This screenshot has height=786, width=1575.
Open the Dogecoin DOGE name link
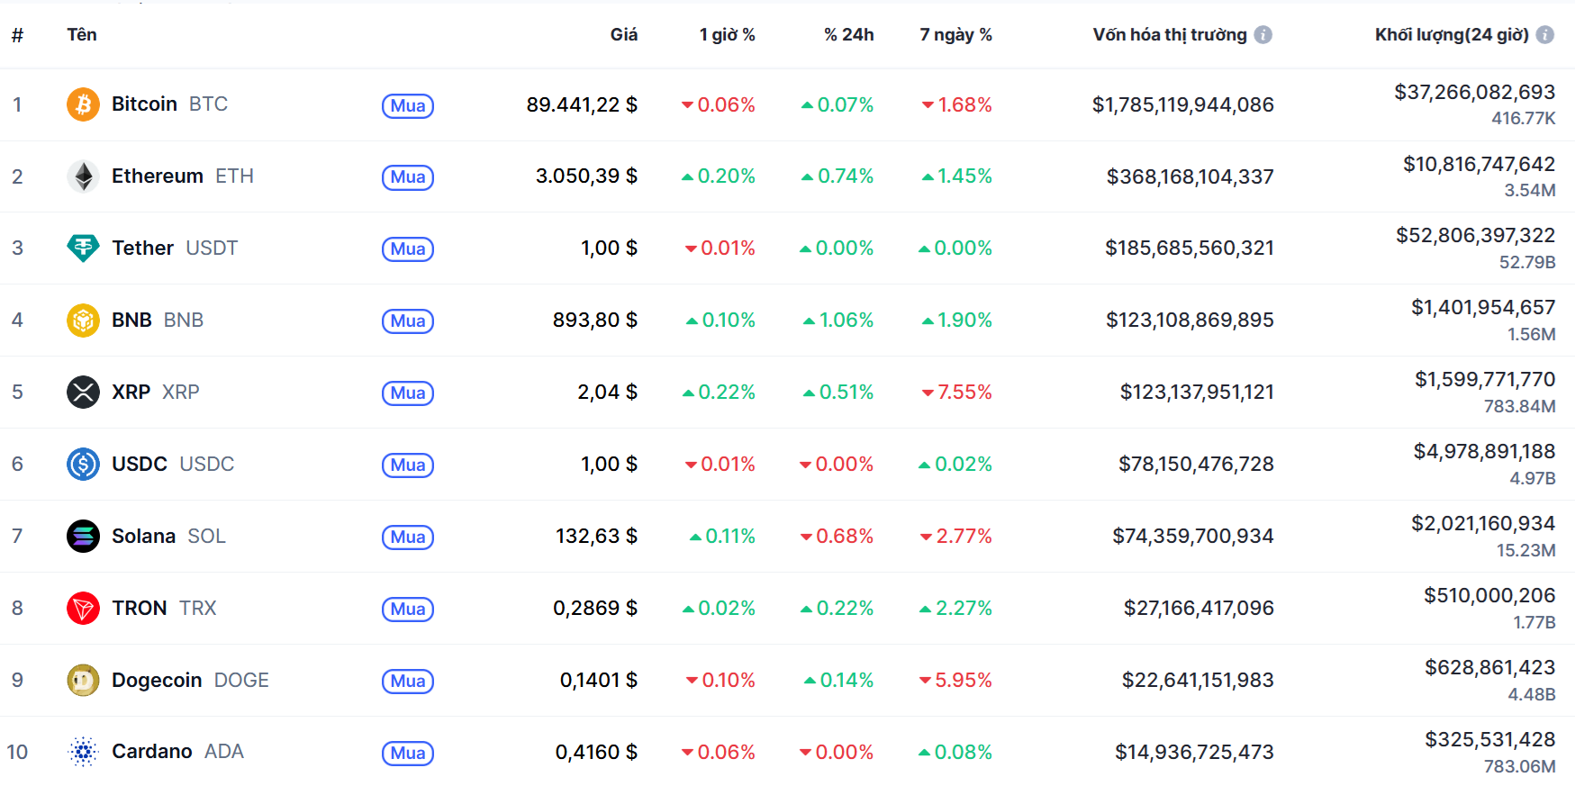(190, 680)
